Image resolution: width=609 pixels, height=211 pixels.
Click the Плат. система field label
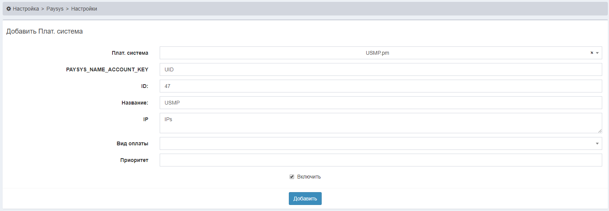(130, 53)
